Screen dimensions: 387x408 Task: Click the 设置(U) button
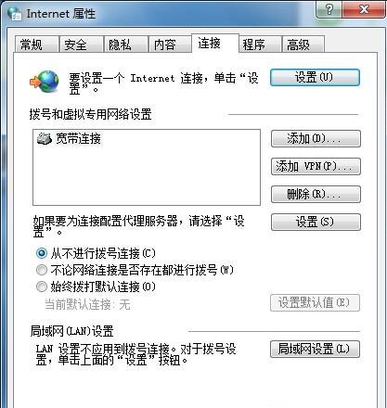click(315, 77)
